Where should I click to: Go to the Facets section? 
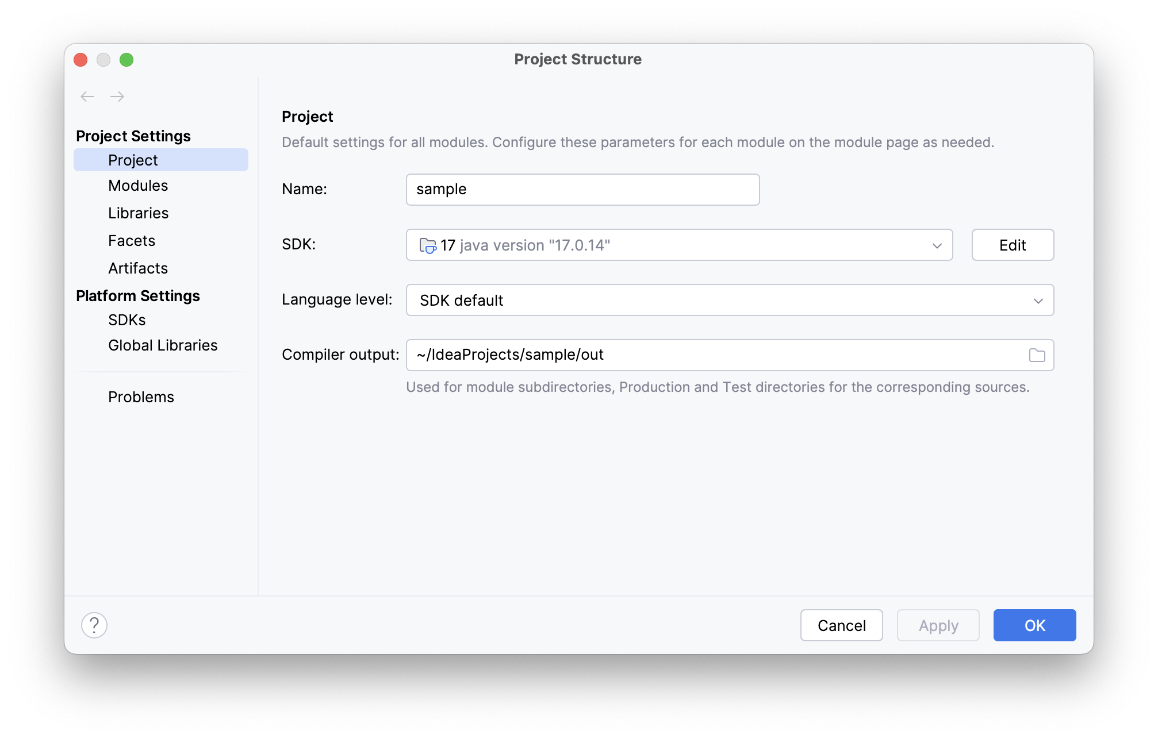[x=132, y=241]
